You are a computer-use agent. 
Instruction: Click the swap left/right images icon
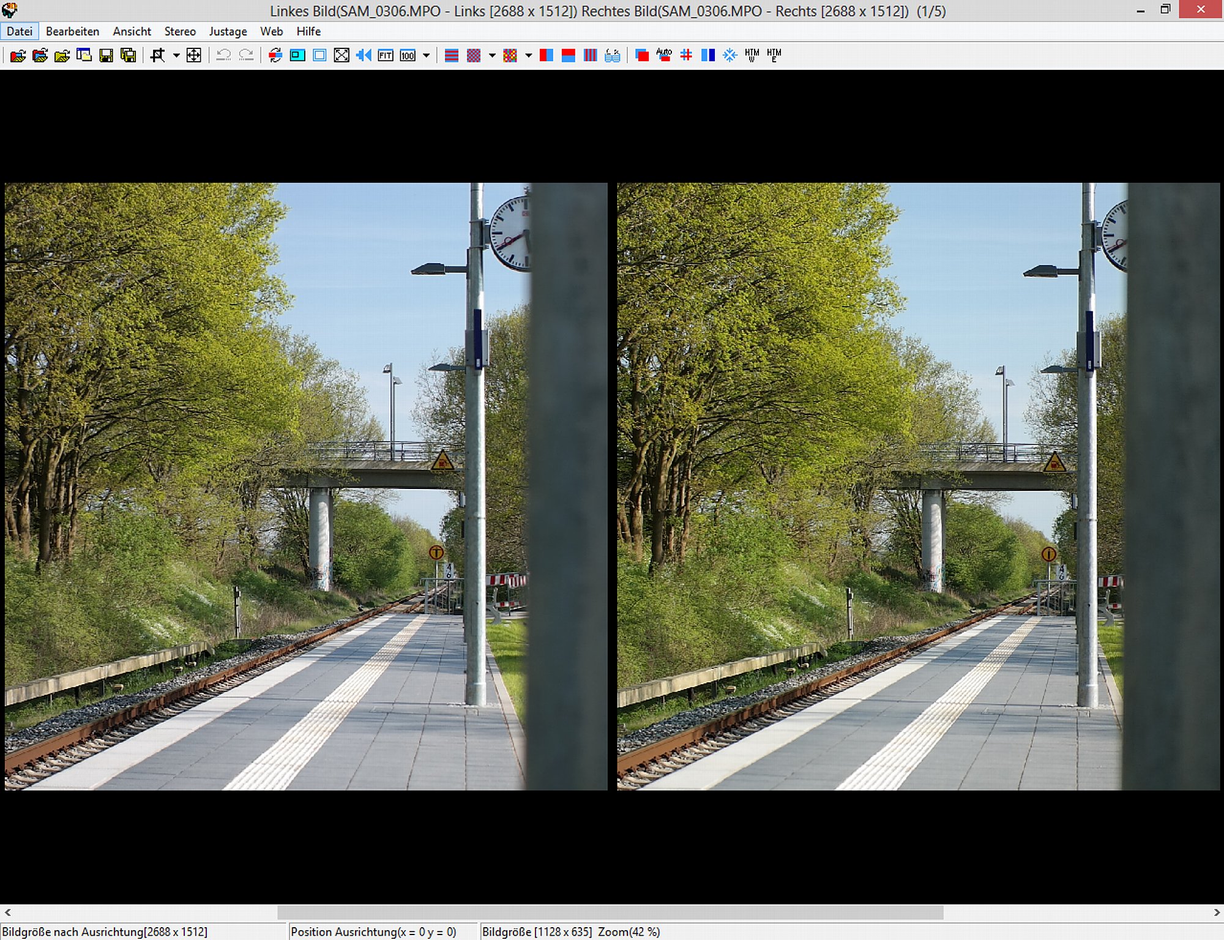275,56
